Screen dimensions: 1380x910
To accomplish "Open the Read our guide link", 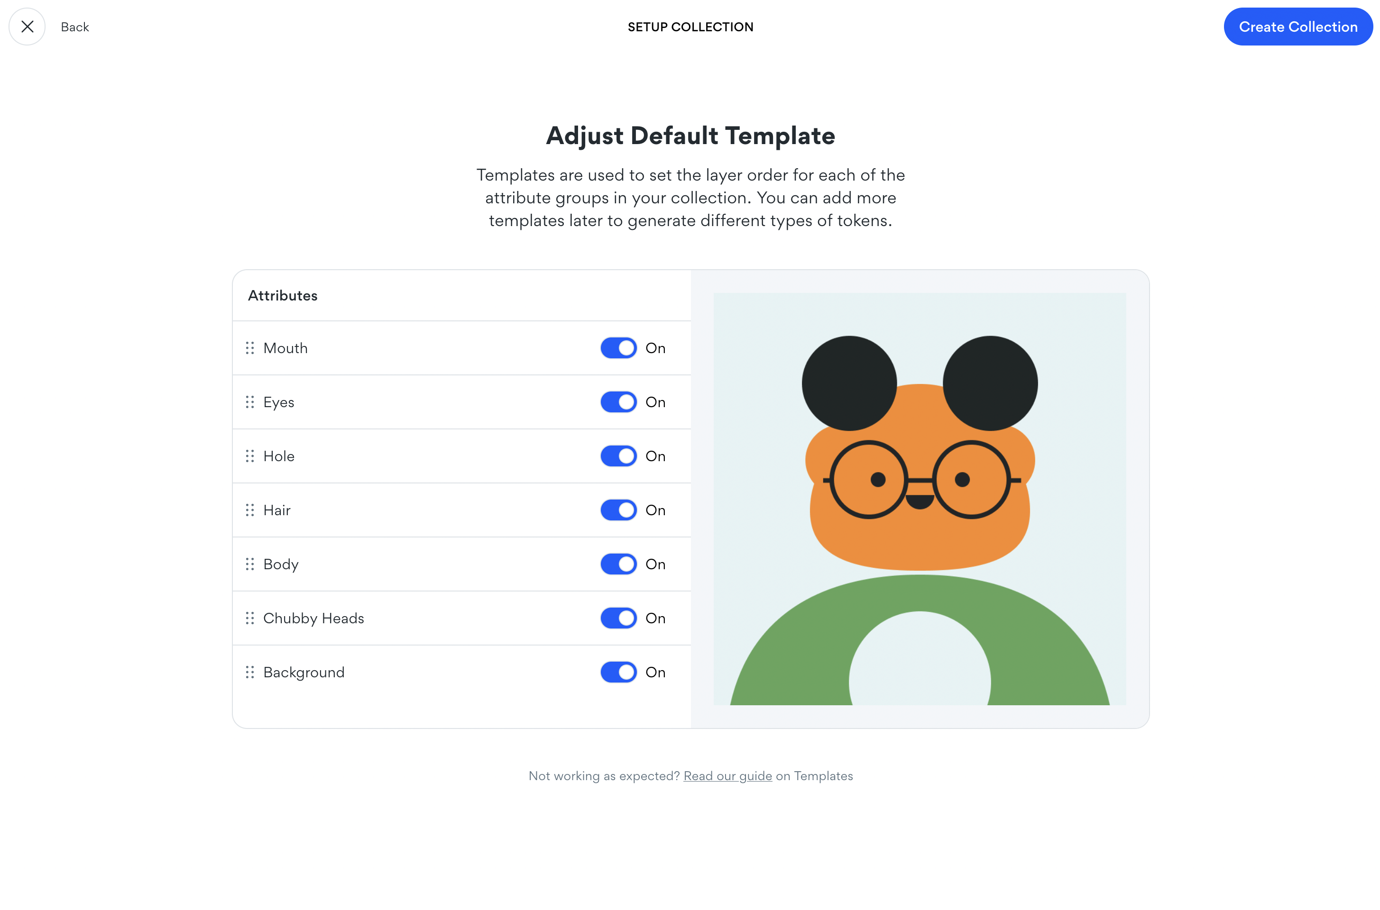I will coord(727,775).
